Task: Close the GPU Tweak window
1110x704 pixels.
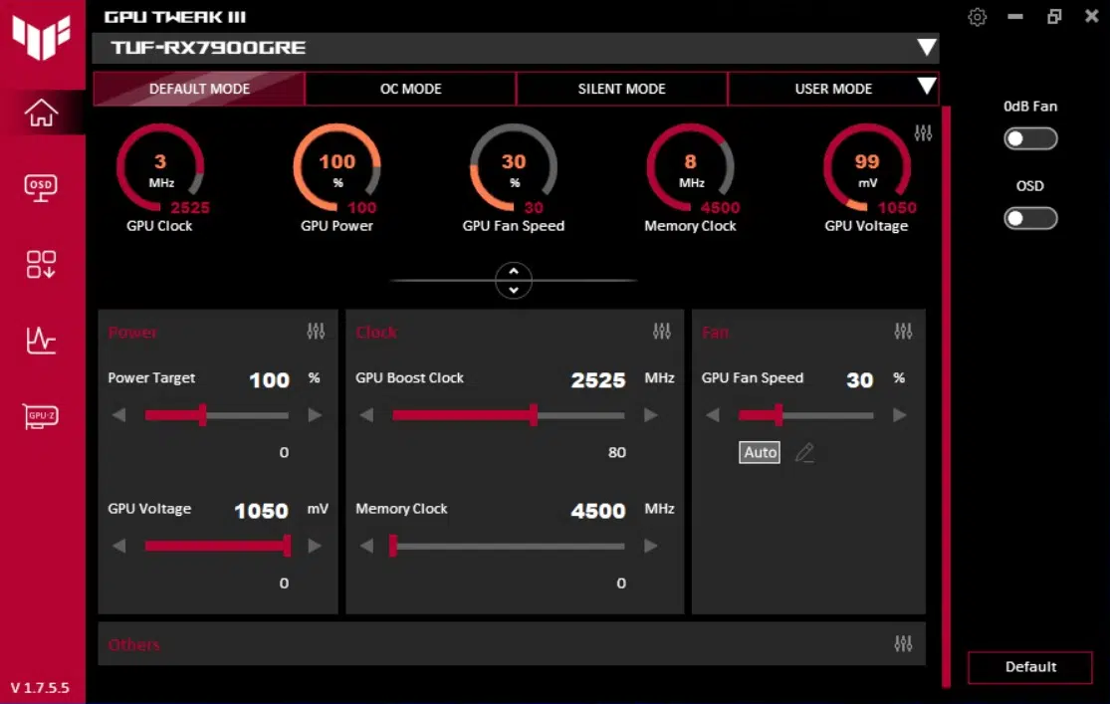Action: (x=1092, y=16)
